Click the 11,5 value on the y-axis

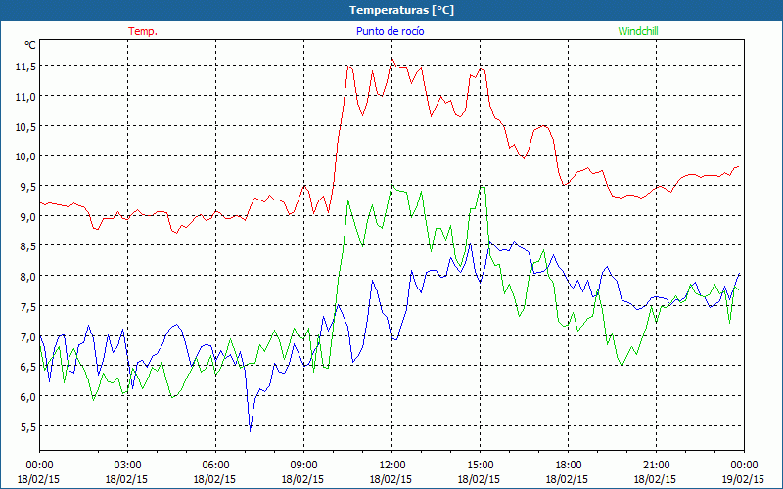coord(24,67)
